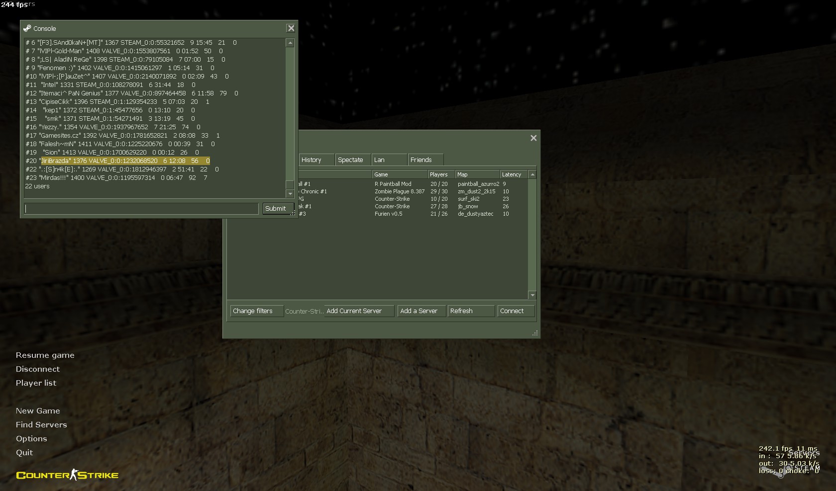Image resolution: width=836 pixels, height=491 pixels.
Task: Click the Connect button
Action: (515, 311)
